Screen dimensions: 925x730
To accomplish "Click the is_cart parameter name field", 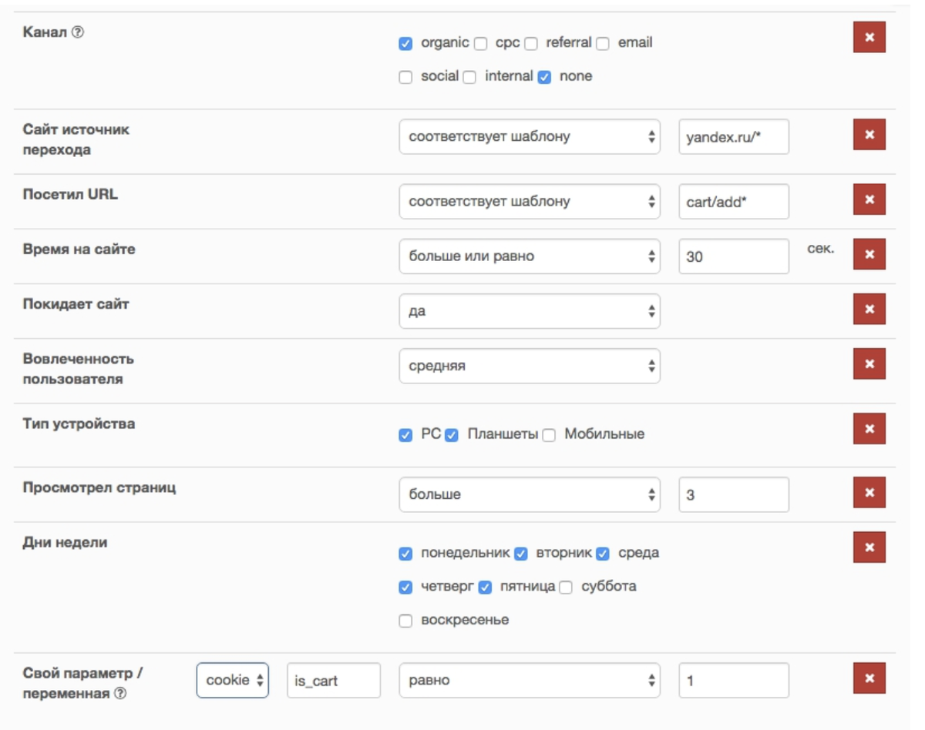I will click(x=333, y=681).
